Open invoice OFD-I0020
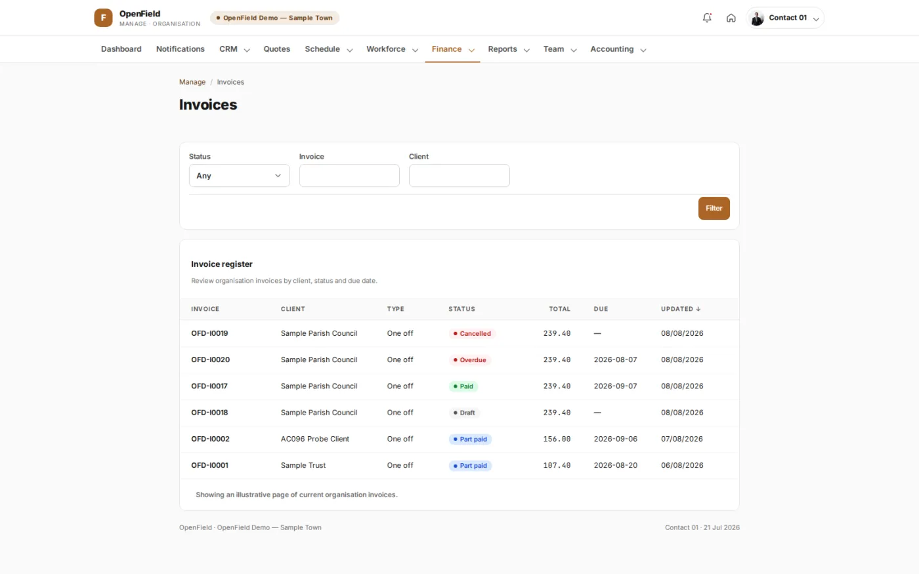The image size is (919, 574). click(211, 359)
